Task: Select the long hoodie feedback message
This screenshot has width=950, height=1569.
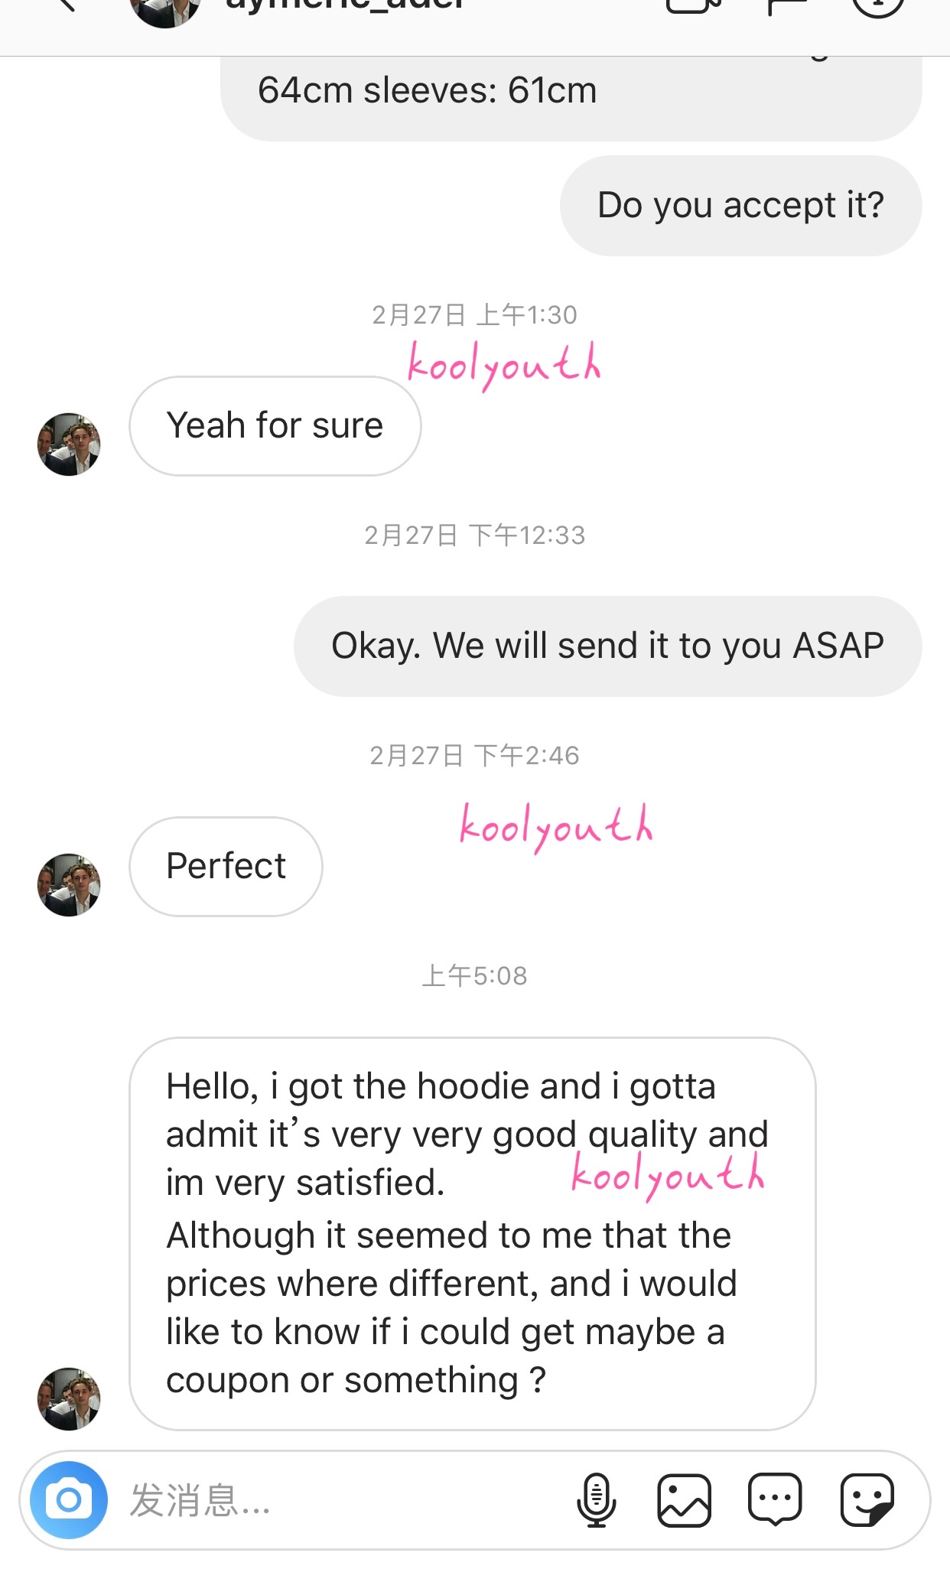Action: 473,1234
